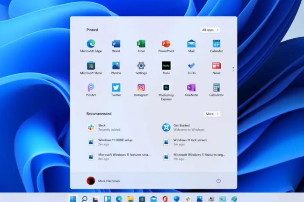Click the pinned apps page indicator dots

[233, 69]
